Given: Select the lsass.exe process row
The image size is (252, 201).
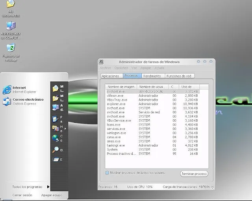Looking at the screenshot, I should pyautogui.click(x=153, y=125).
